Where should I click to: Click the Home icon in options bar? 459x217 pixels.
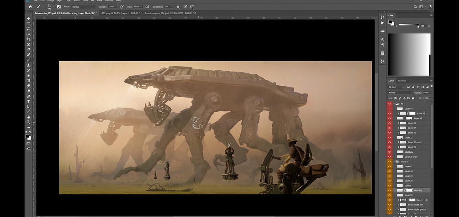point(30,7)
